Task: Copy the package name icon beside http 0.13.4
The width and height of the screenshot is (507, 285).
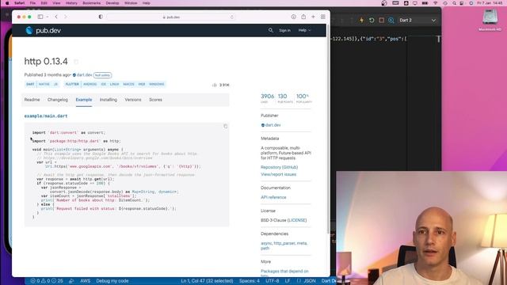Action: 76,62
